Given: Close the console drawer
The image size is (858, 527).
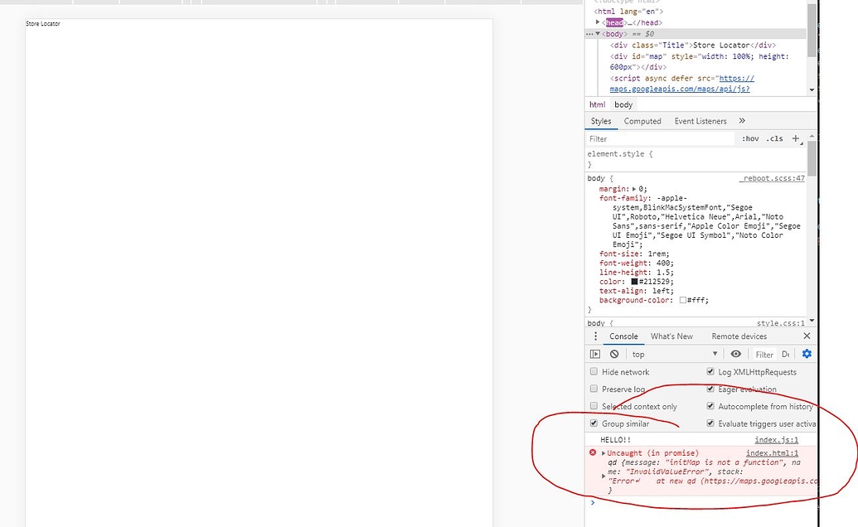Looking at the screenshot, I should (807, 336).
